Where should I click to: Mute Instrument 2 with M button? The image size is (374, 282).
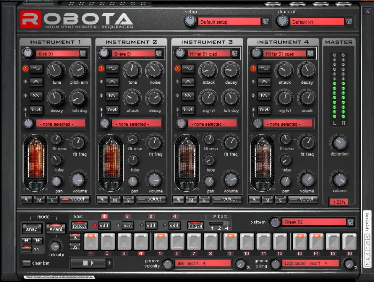click(x=115, y=199)
